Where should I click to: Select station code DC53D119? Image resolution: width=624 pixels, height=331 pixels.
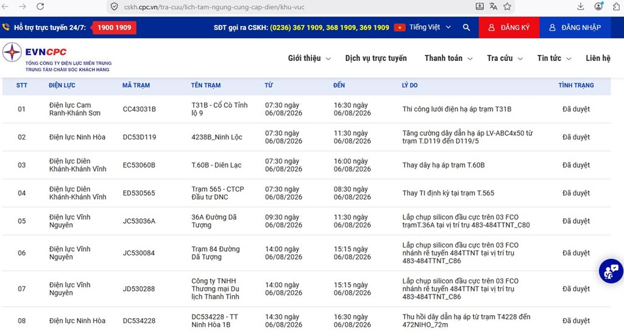pyautogui.click(x=140, y=137)
